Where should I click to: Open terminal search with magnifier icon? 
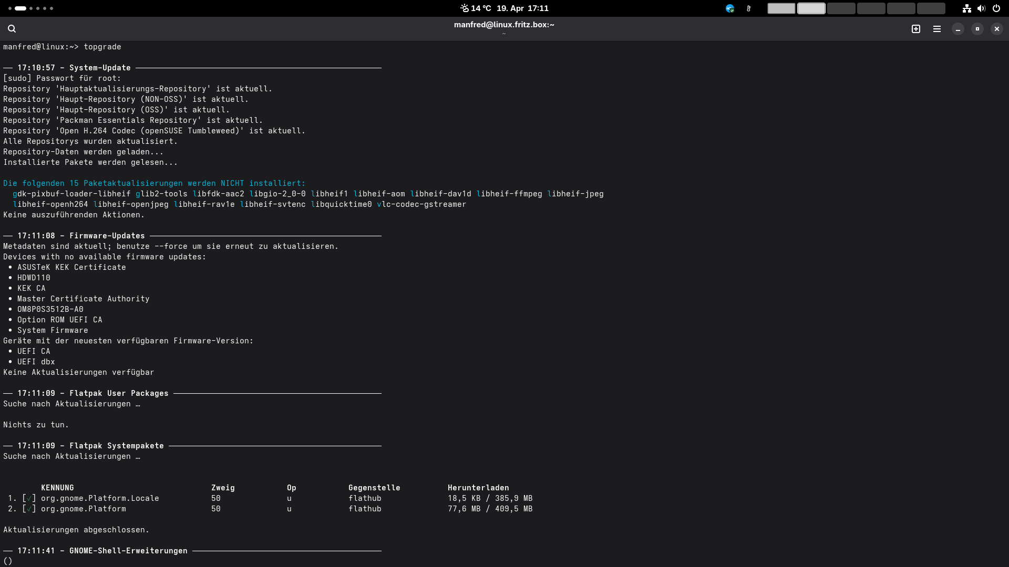pos(12,29)
